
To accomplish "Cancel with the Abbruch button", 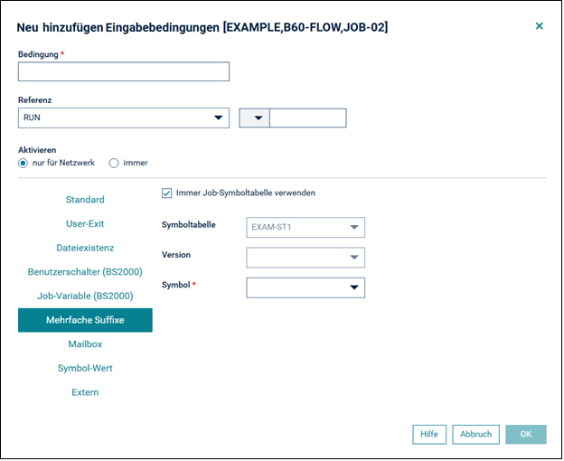I will coord(475,435).
